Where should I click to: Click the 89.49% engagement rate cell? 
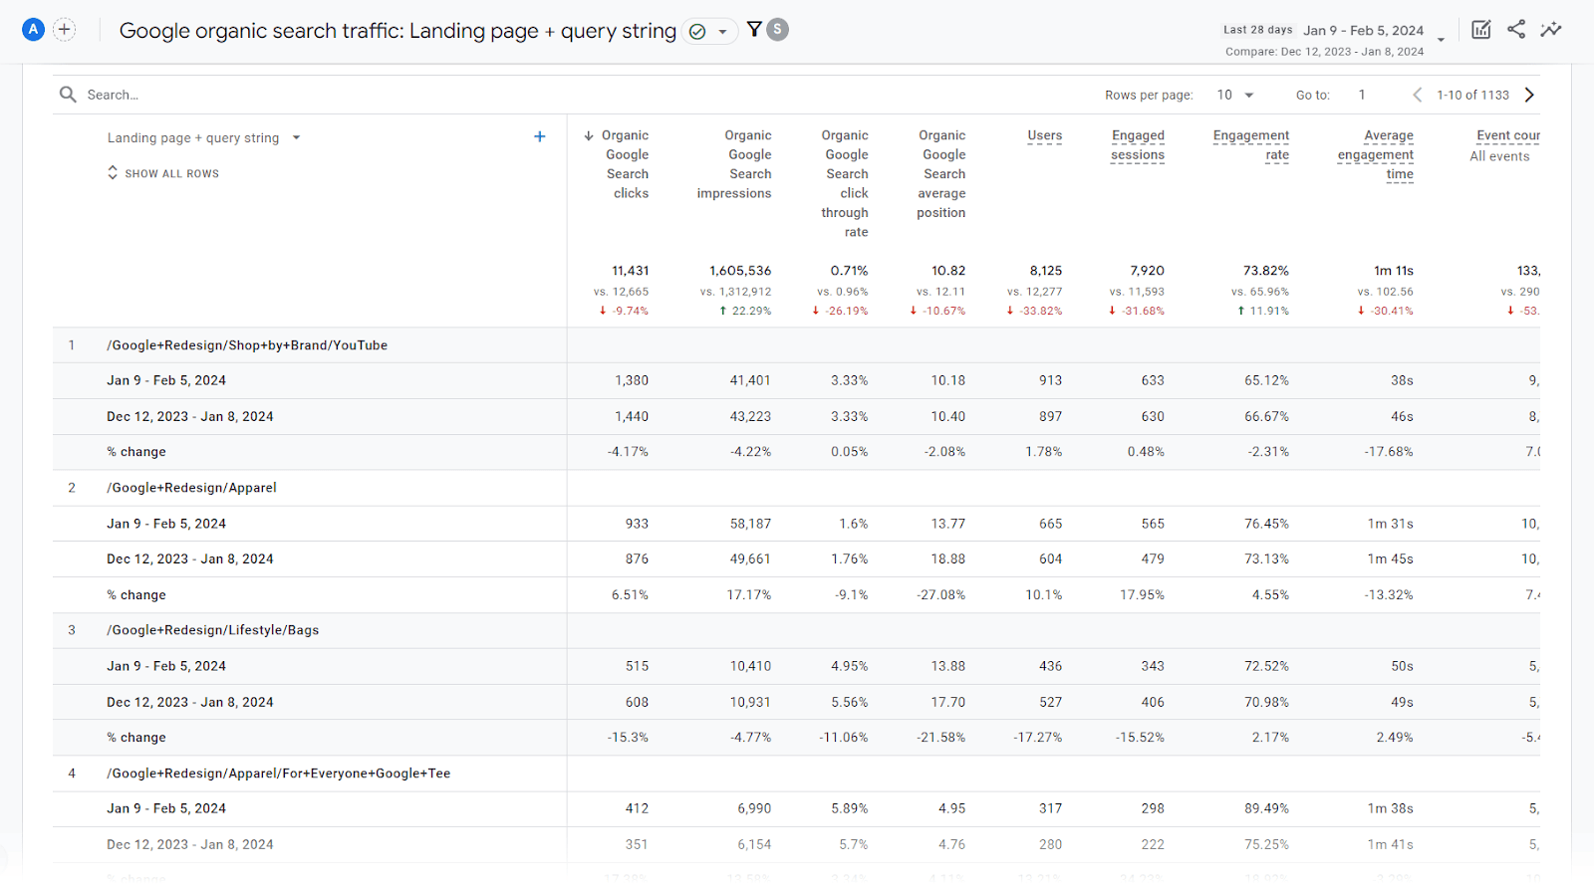(1266, 808)
